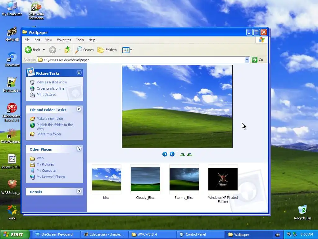
Task: Open the Start menu
Action: [x=15, y=234]
